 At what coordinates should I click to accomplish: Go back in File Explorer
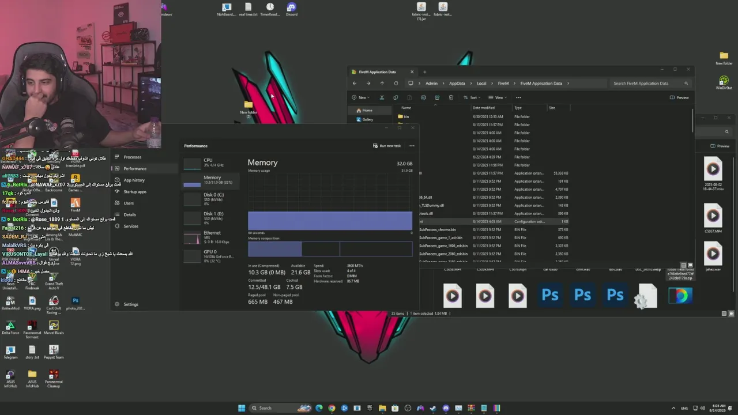[x=355, y=83]
